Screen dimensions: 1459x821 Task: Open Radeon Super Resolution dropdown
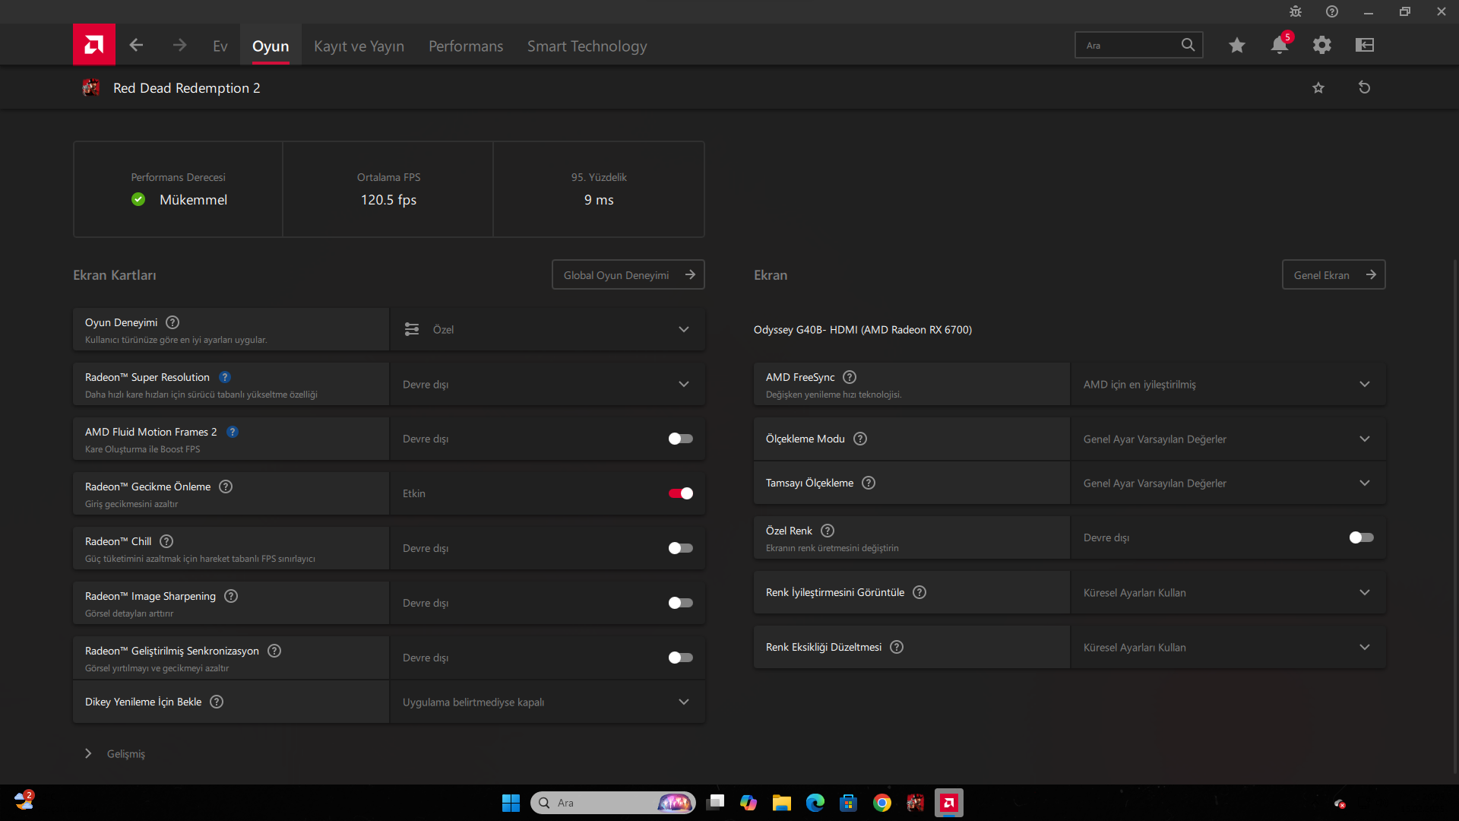(x=547, y=385)
